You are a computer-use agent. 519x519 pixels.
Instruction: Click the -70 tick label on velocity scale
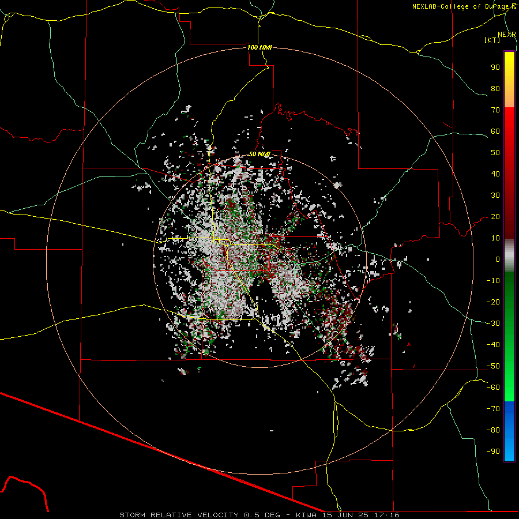pos(493,409)
